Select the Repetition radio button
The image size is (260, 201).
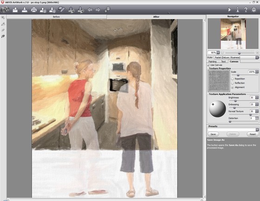tap(233, 79)
